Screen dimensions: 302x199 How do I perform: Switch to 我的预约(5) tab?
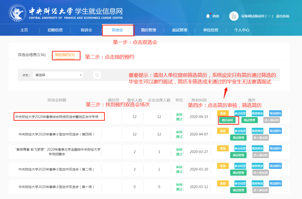65,55
